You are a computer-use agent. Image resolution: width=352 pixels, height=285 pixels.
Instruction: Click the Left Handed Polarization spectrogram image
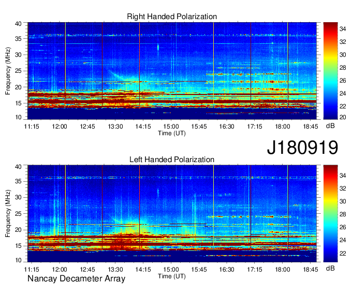pos(172,214)
